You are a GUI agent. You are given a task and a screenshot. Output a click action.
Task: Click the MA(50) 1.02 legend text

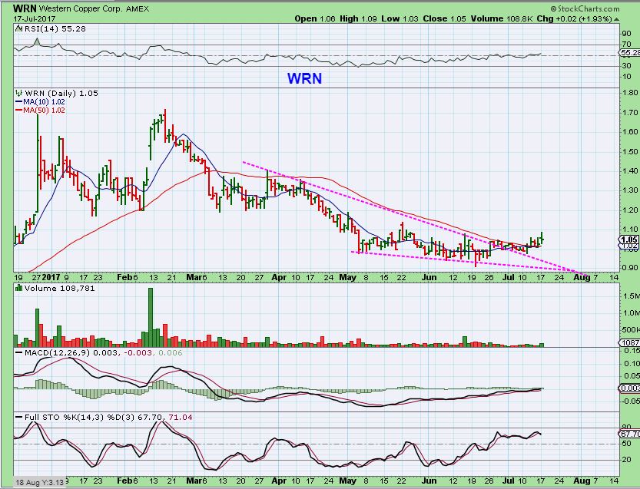[x=44, y=110]
